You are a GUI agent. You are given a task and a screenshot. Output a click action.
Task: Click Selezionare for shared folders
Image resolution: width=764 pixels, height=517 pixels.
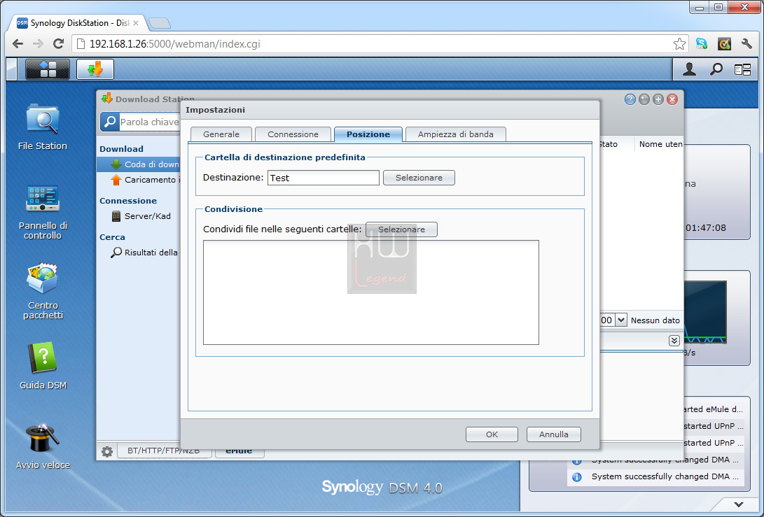(x=401, y=229)
